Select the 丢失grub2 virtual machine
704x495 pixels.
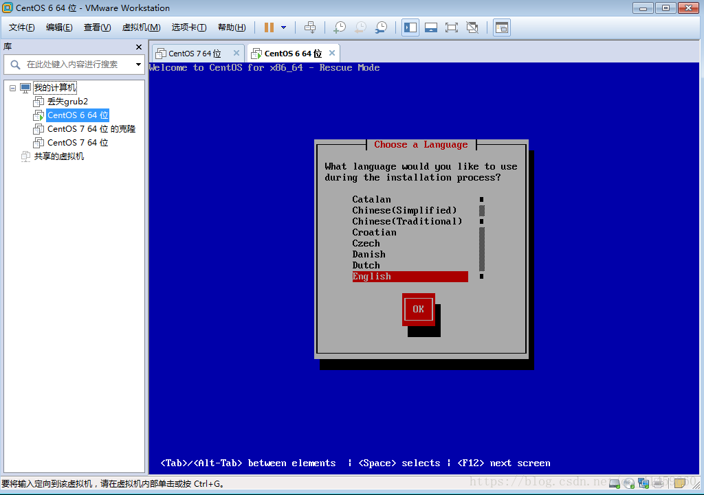pos(68,102)
